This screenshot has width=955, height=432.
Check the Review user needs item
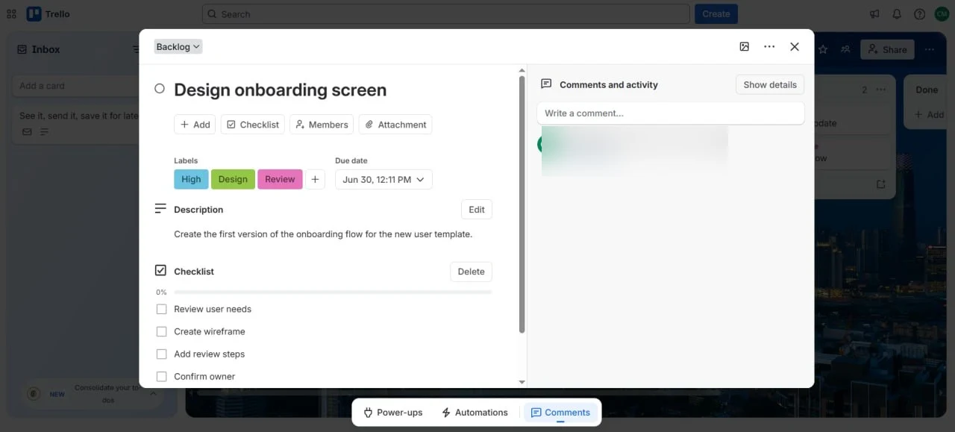[x=161, y=309]
